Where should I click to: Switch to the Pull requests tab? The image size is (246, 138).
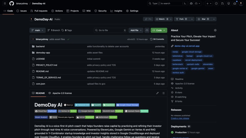tap(39, 11)
